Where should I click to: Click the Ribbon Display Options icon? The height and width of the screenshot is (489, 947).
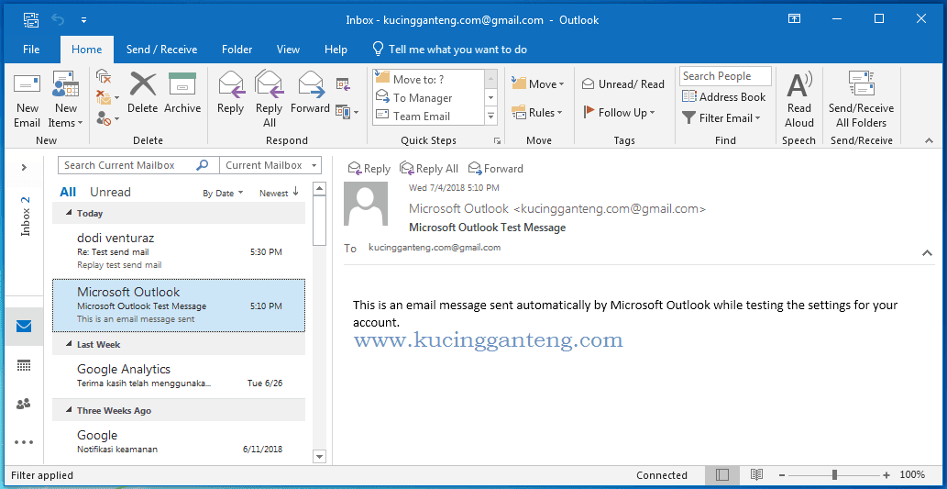pos(795,18)
